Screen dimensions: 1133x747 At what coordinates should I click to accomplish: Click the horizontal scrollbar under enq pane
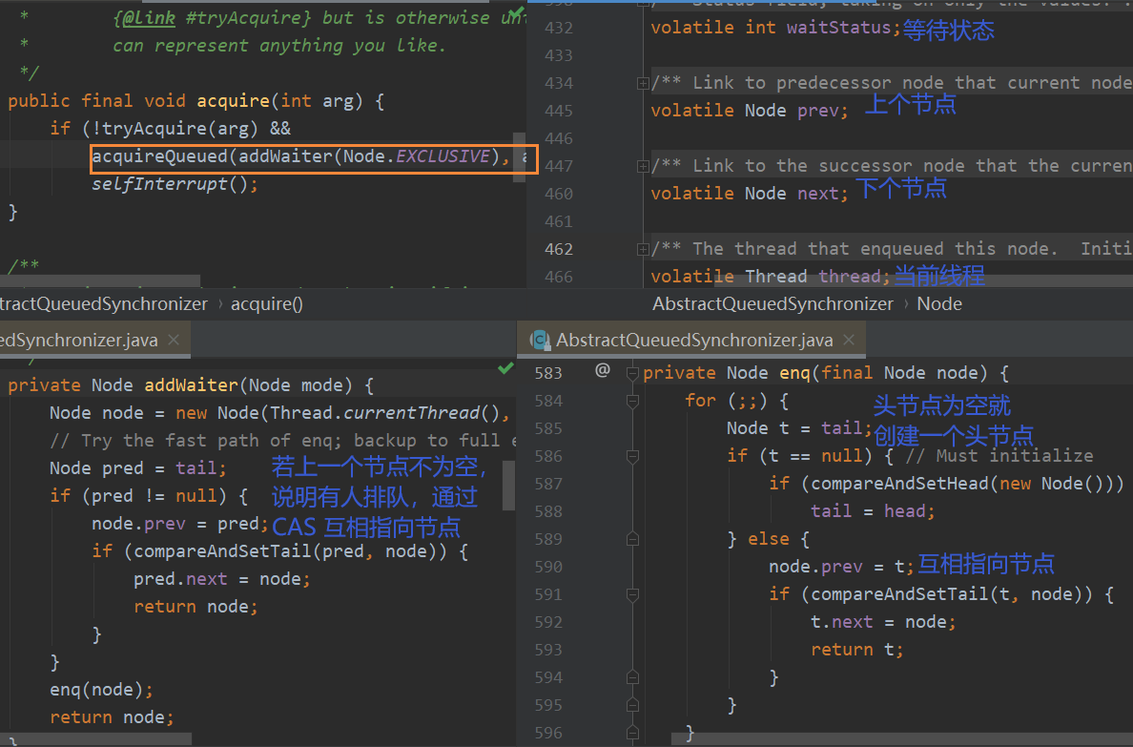pyautogui.click(x=902, y=739)
